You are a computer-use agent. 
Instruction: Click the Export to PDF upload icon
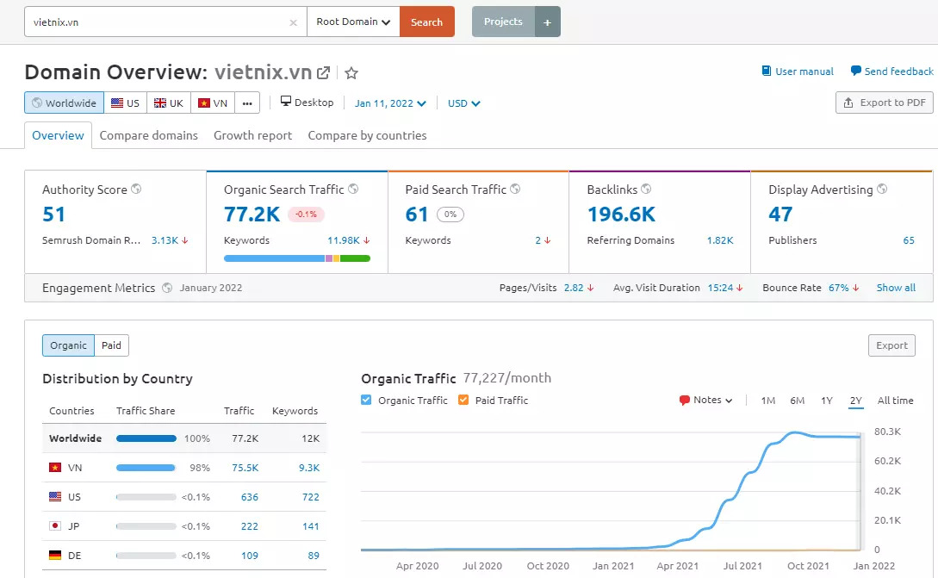[x=848, y=103]
